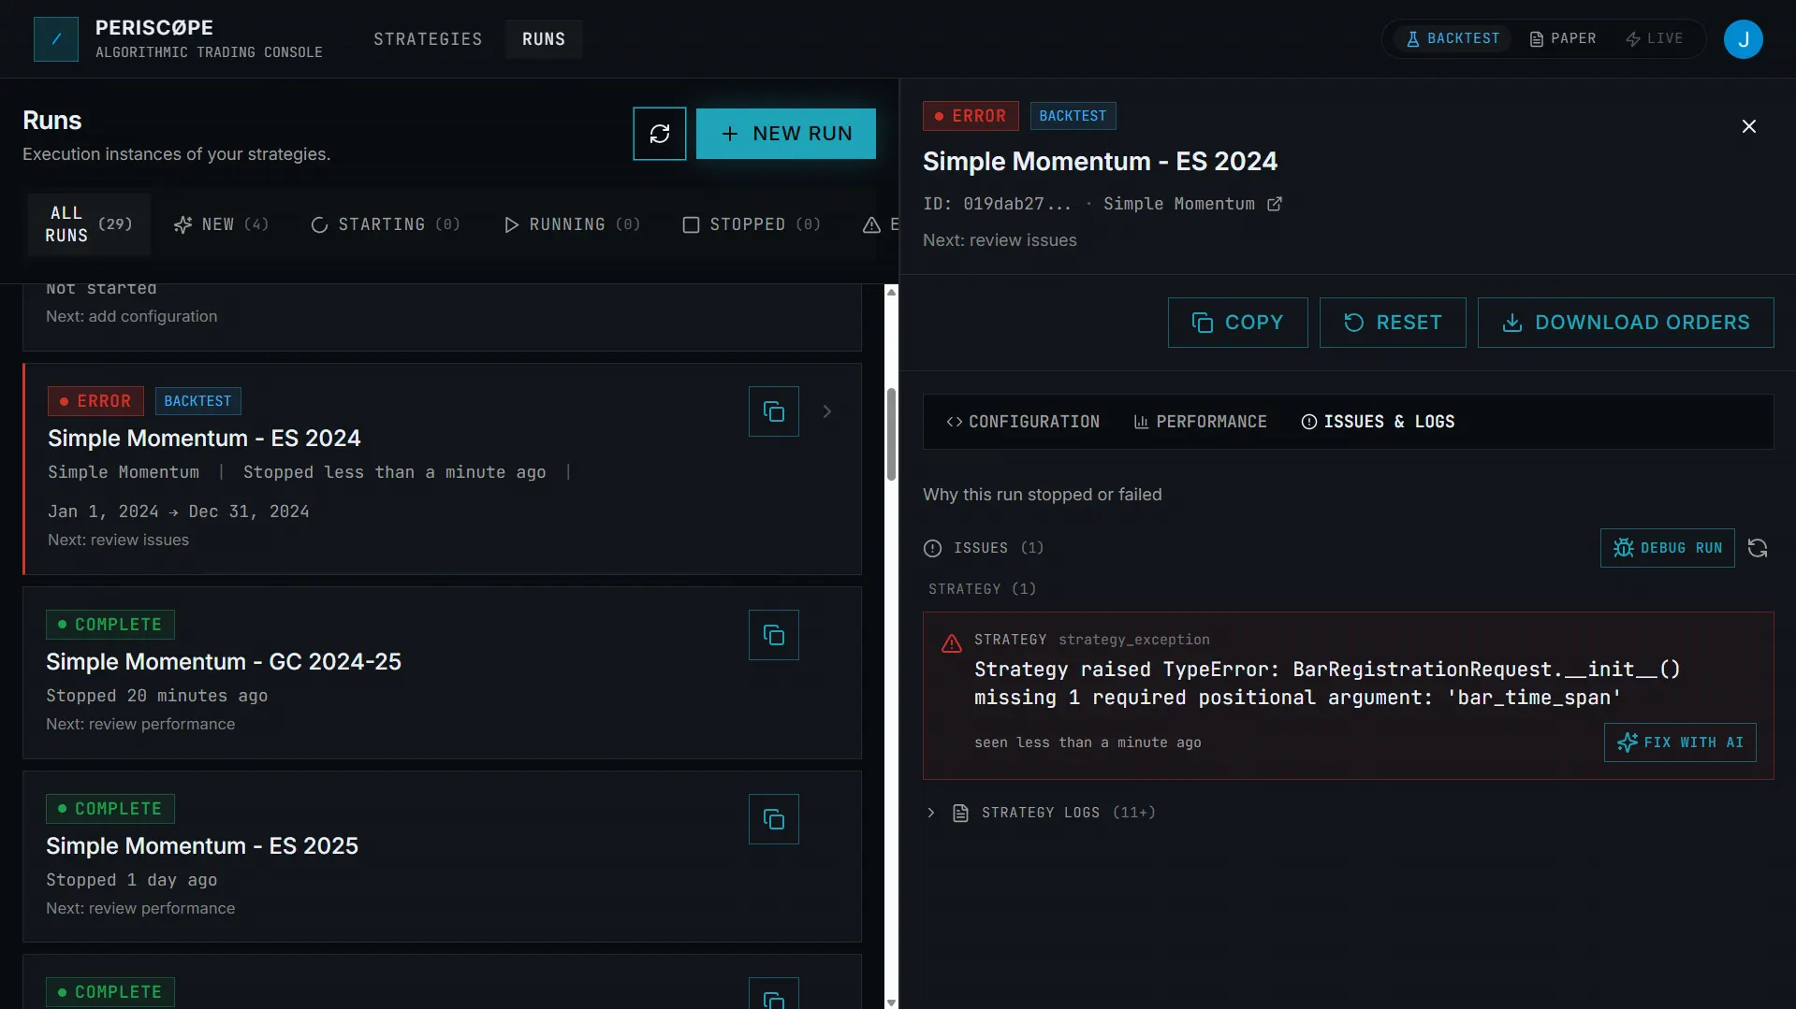1796x1009 pixels.
Task: Create a new run
Action: tap(786, 134)
